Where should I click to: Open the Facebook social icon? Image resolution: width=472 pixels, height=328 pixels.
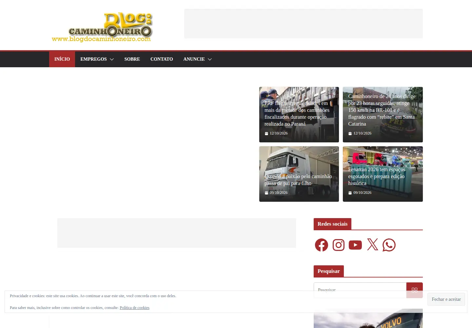point(321,245)
